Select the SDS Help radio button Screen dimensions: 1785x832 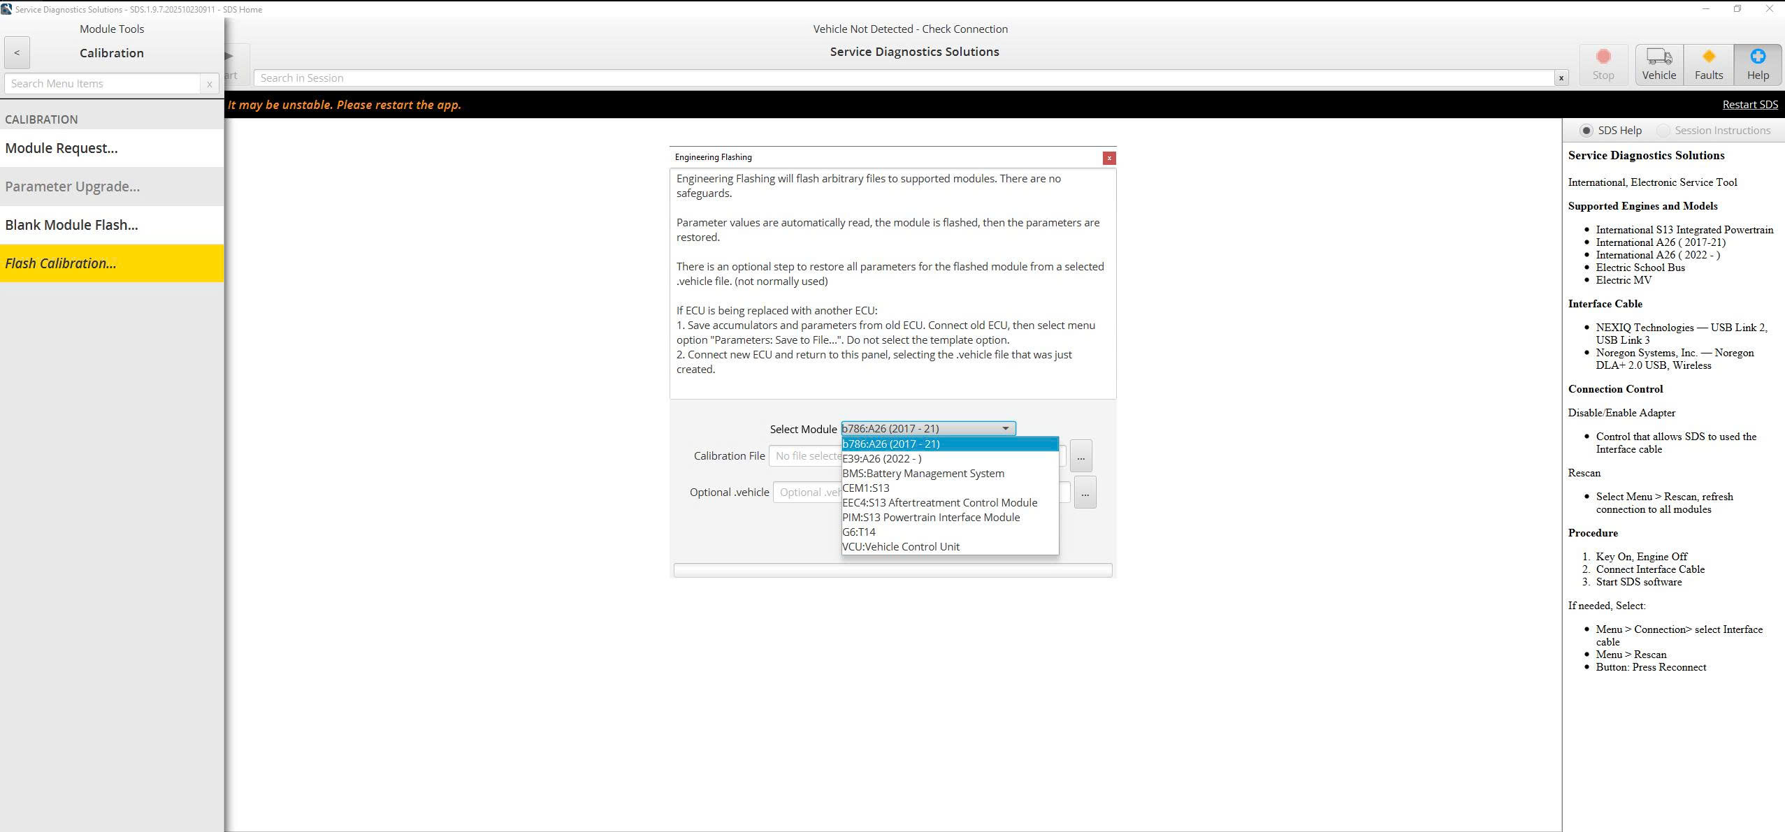[1587, 130]
